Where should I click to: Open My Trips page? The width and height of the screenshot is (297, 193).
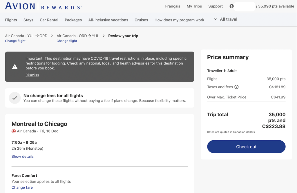click(194, 6)
